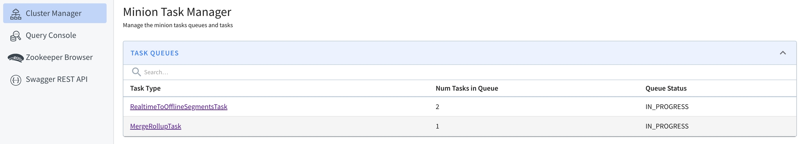Click the search magnifier icon
The width and height of the screenshot is (800, 144).
coord(136,72)
